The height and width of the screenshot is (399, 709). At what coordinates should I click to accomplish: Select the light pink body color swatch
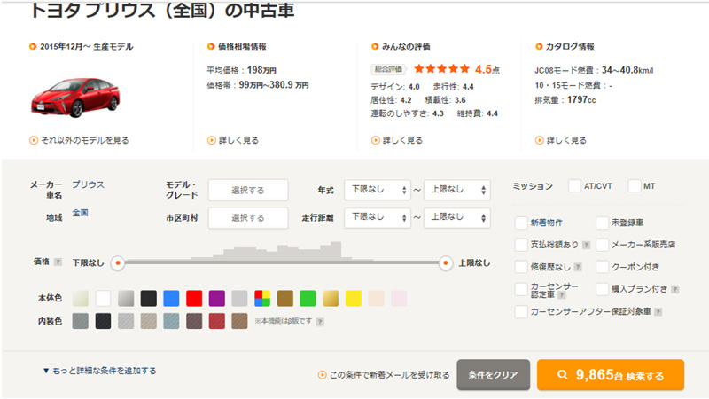click(x=398, y=298)
